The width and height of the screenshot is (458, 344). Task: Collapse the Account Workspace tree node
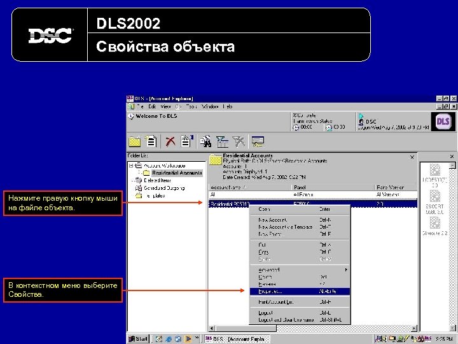click(131, 165)
